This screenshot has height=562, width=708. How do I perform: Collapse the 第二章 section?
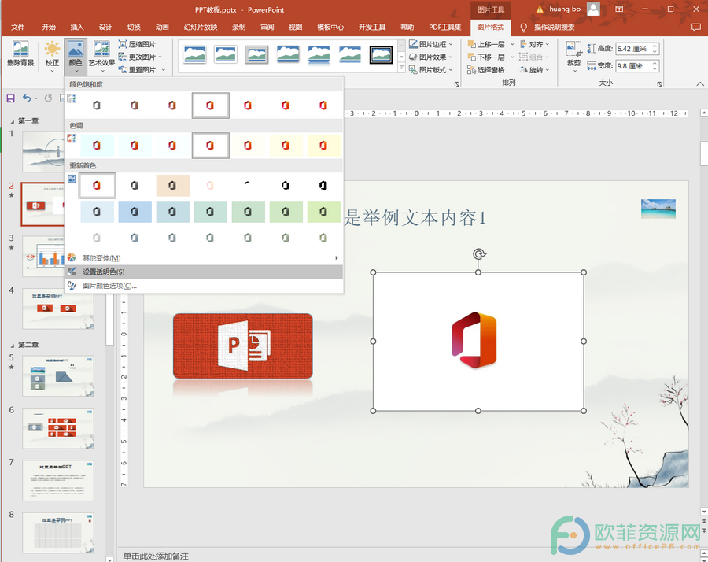point(12,346)
